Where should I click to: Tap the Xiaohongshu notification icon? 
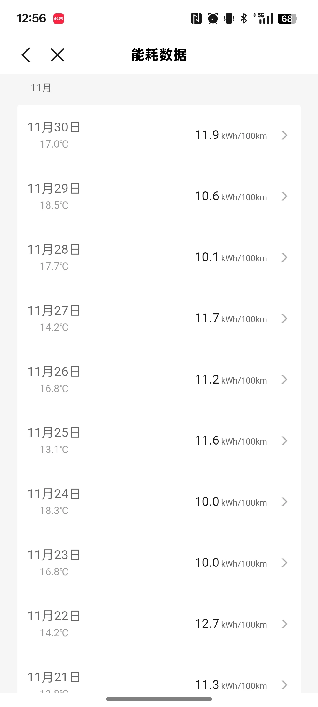coord(59,19)
